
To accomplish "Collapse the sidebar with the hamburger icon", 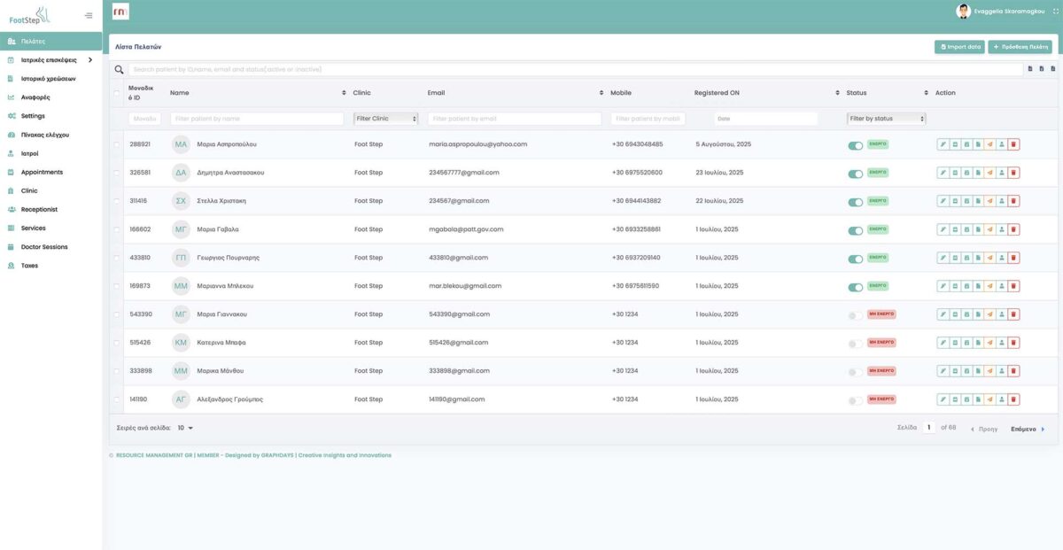I will point(89,15).
